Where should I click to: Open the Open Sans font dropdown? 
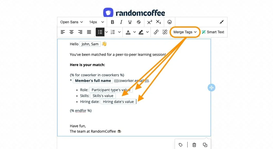pyautogui.click(x=72, y=22)
